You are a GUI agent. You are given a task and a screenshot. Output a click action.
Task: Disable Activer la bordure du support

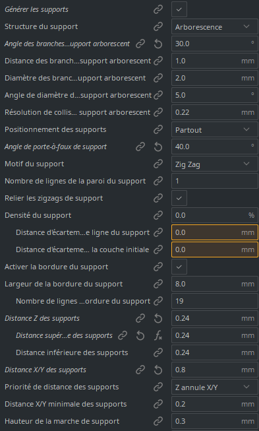tap(179, 267)
